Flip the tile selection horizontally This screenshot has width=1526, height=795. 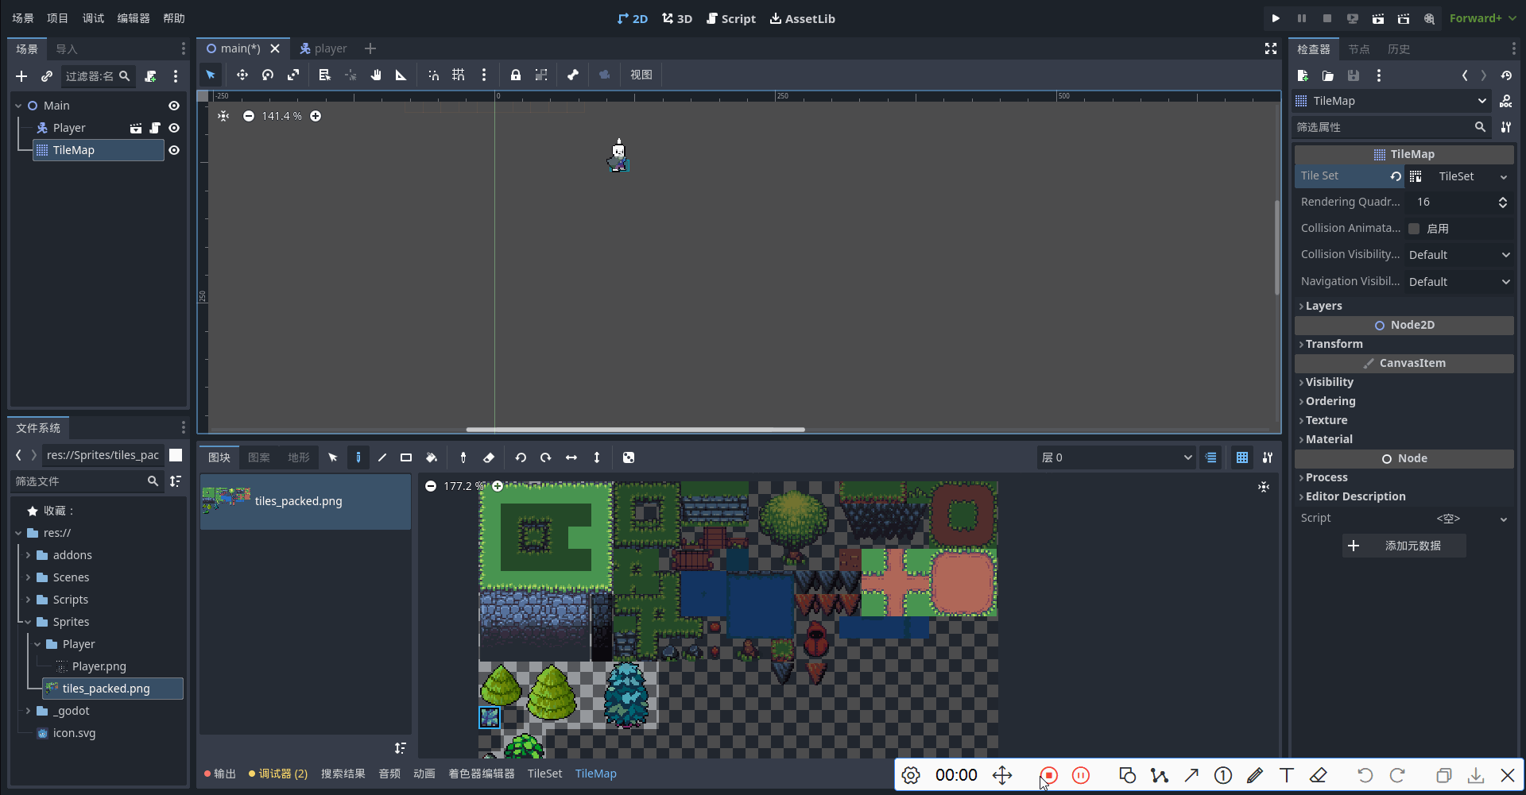(x=571, y=457)
